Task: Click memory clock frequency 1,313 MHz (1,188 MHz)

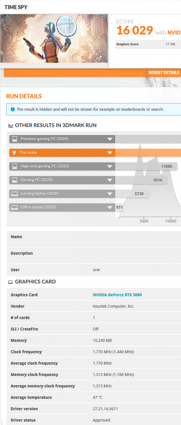Action: coord(113,375)
